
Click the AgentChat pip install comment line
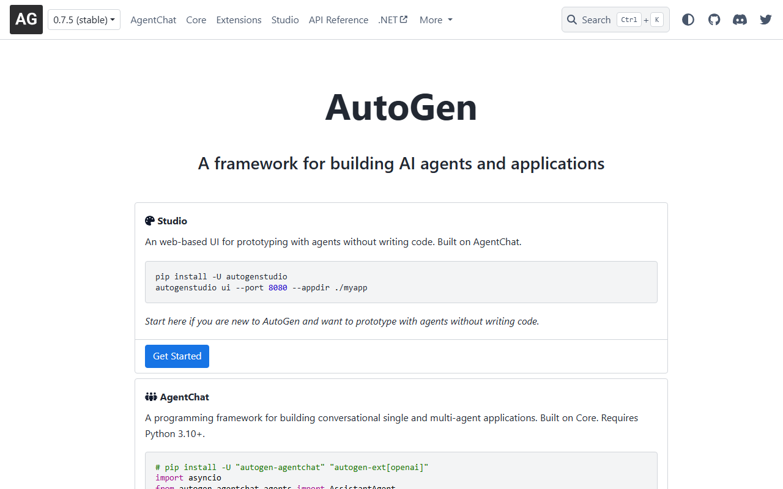[292, 467]
